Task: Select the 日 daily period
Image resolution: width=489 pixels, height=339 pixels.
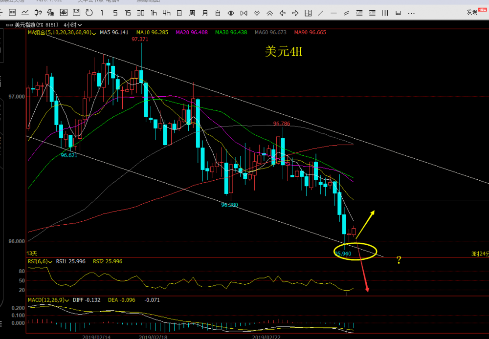Action: point(179,13)
